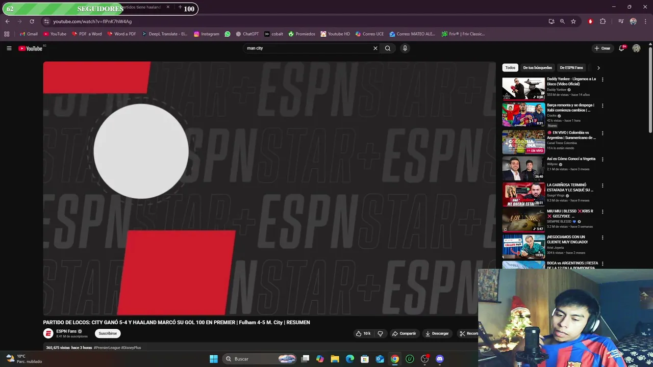Start voice search with the microphone icon

click(405, 48)
